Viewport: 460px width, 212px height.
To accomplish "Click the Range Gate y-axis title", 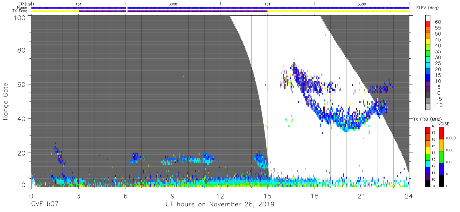I will tap(6, 102).
